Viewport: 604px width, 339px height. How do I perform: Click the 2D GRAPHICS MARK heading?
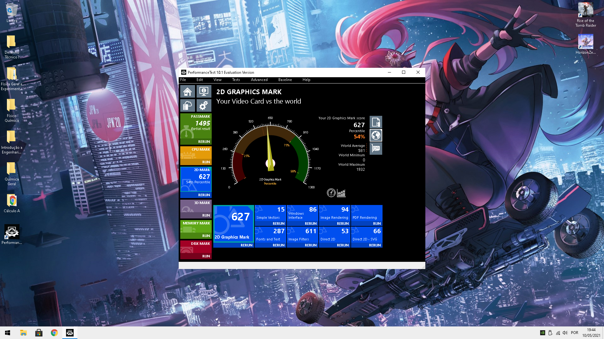tap(249, 92)
